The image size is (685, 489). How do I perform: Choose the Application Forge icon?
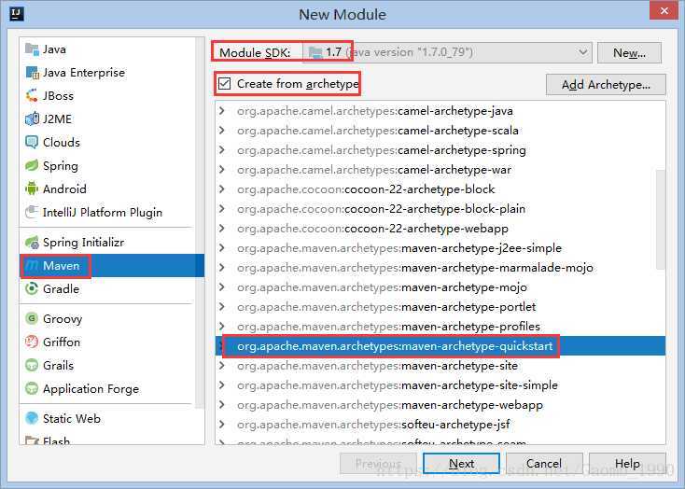tap(32, 388)
